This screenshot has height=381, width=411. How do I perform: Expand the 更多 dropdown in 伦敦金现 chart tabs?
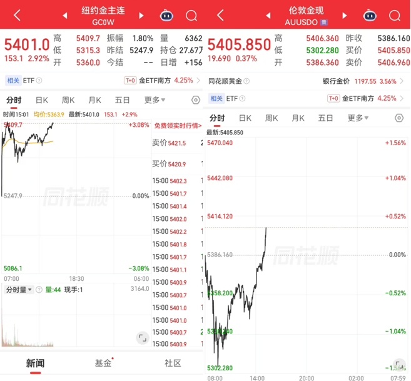pos(358,118)
